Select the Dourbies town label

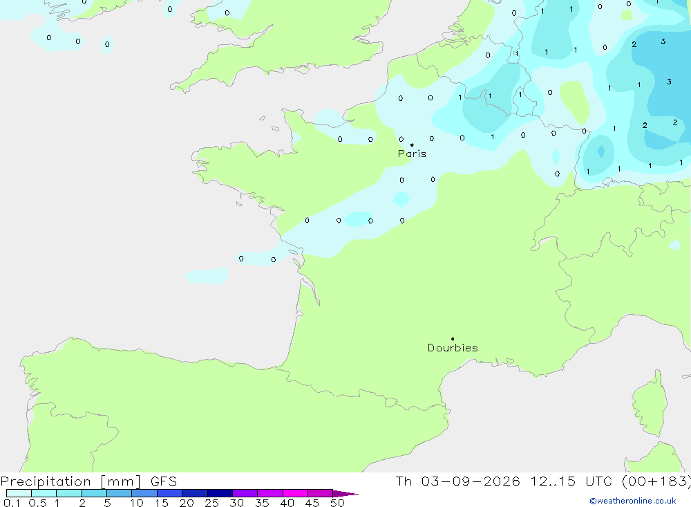tap(453, 348)
